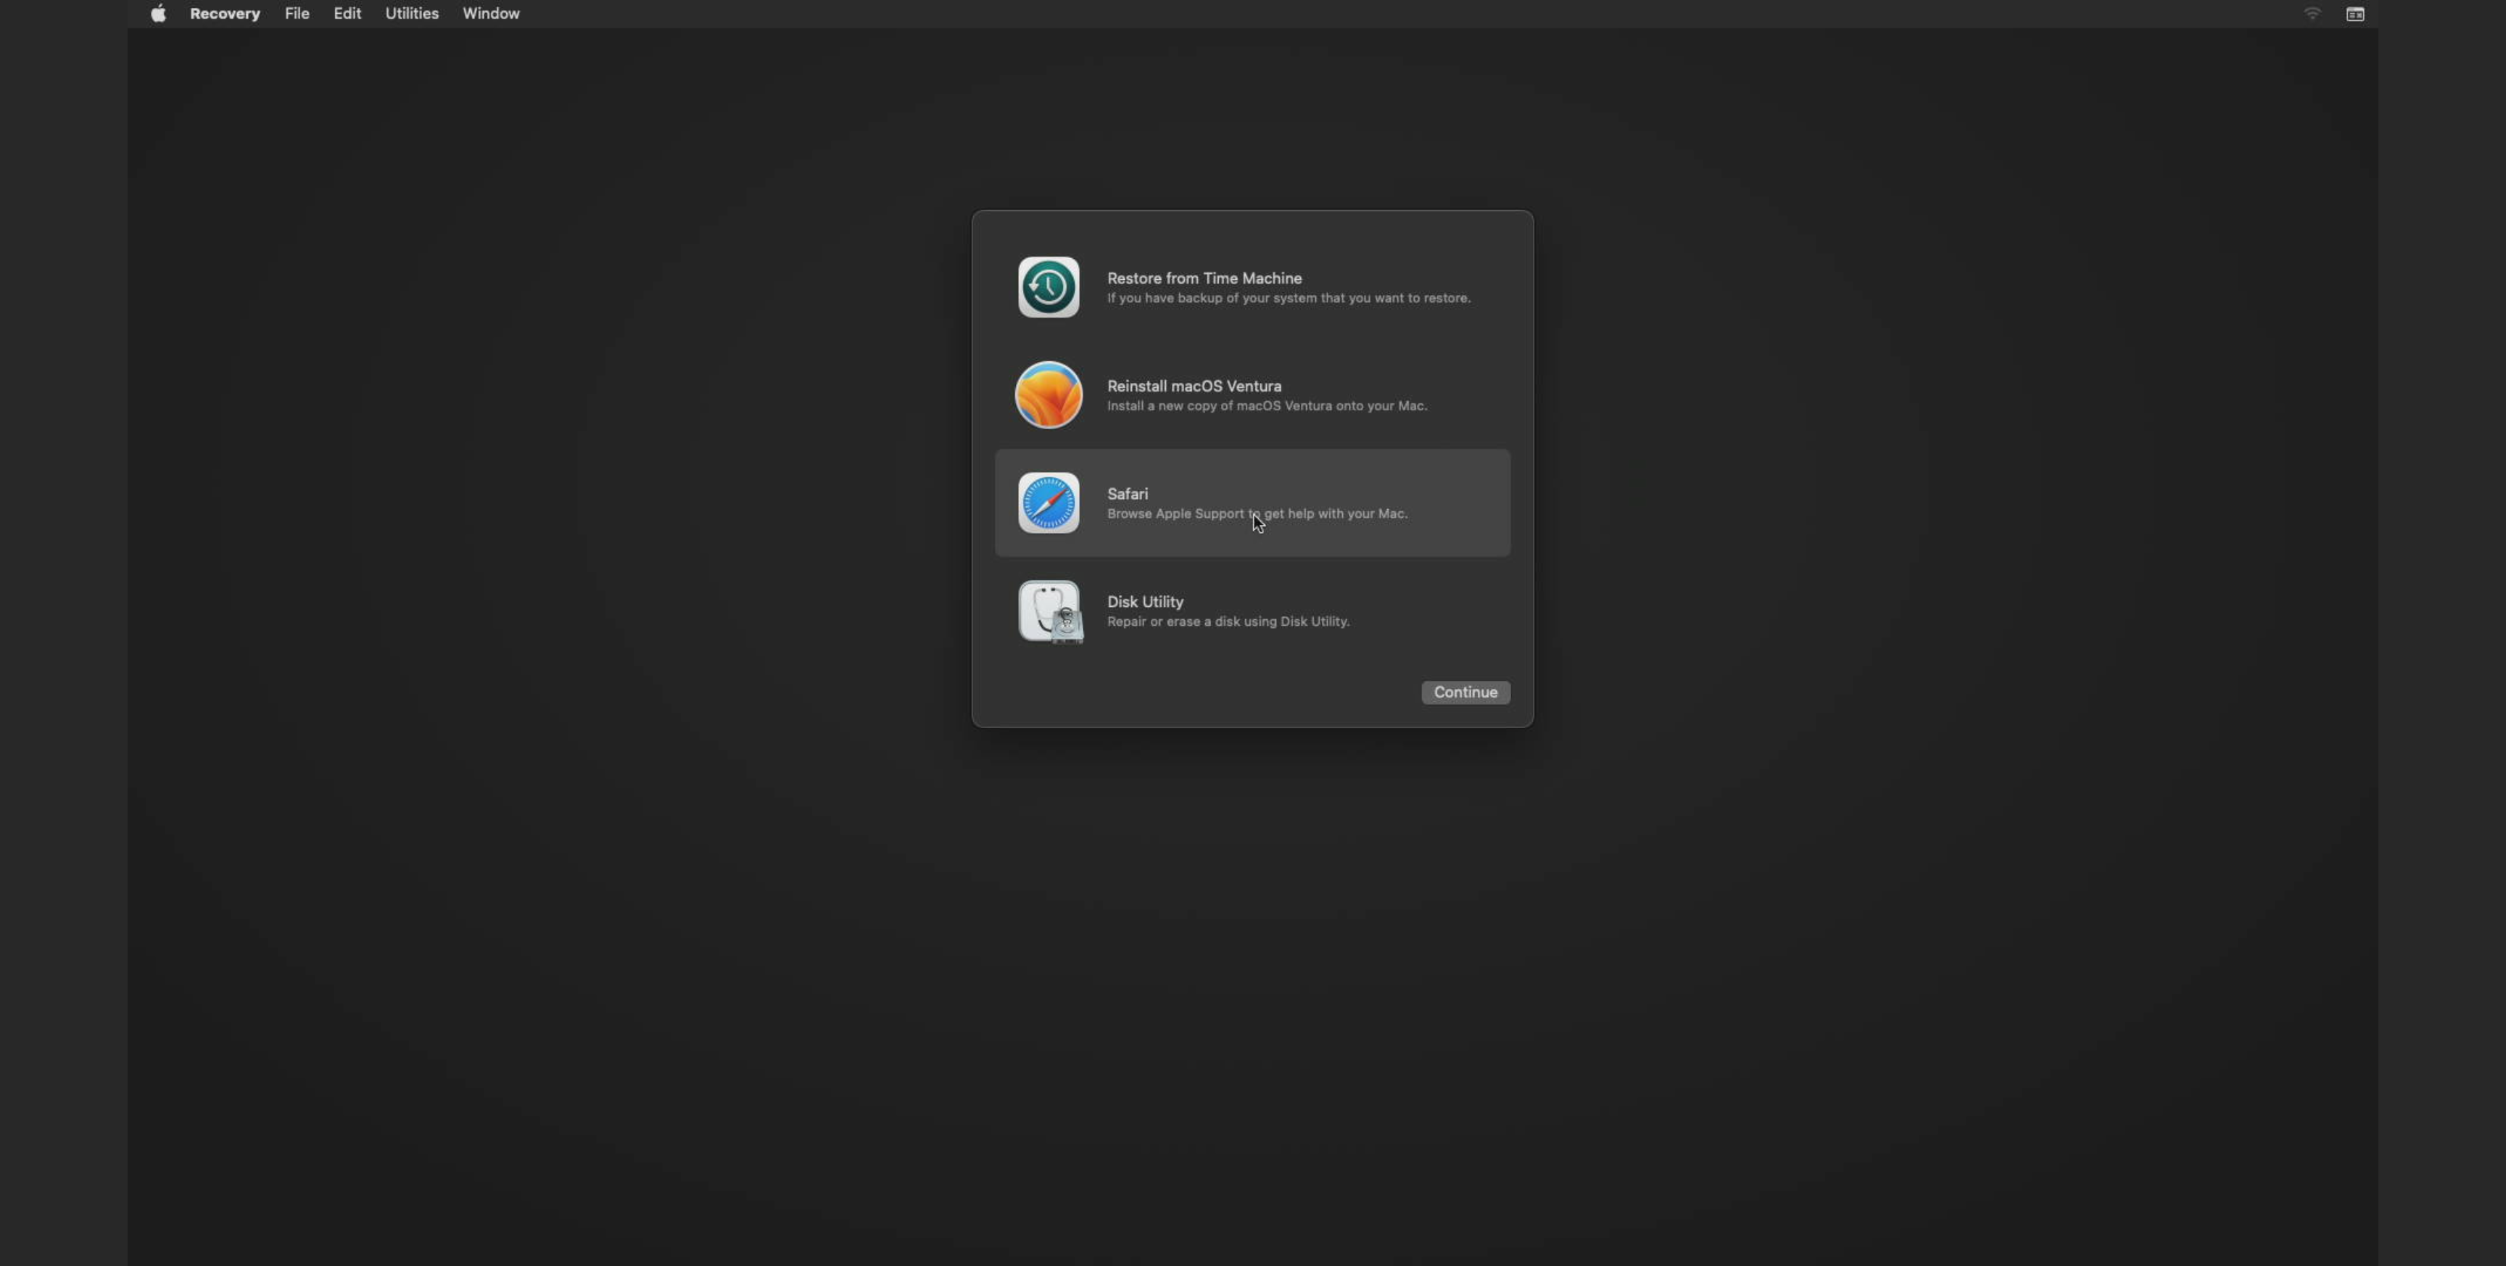Open the Recovery menu
The width and height of the screenshot is (2506, 1266).
(x=225, y=14)
